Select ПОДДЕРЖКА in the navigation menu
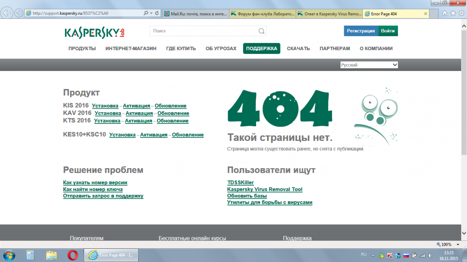Screen dimensions: 467x262 coord(262,49)
